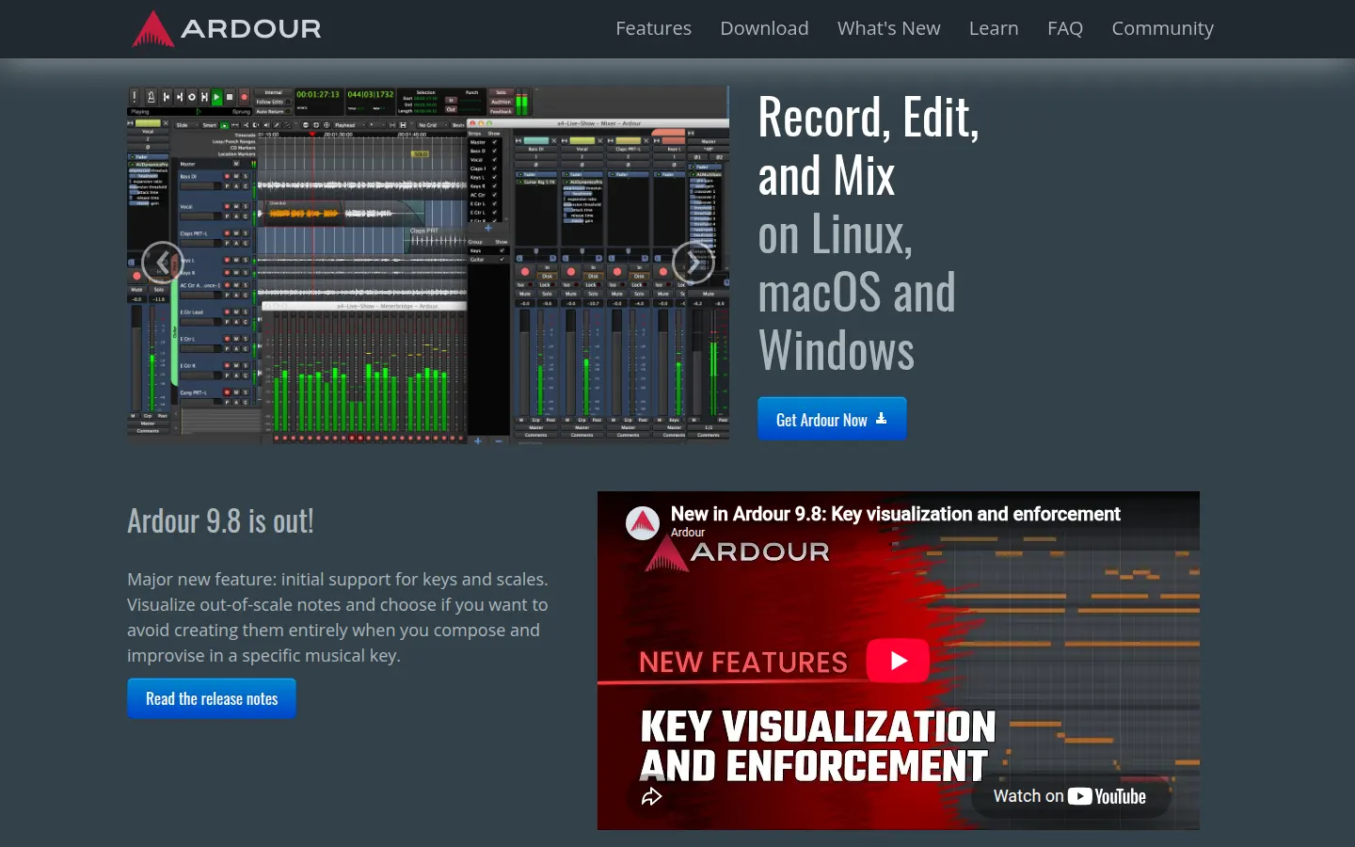The width and height of the screenshot is (1355, 847).
Task: Click the share arrow icon on the video
Action: (651, 797)
